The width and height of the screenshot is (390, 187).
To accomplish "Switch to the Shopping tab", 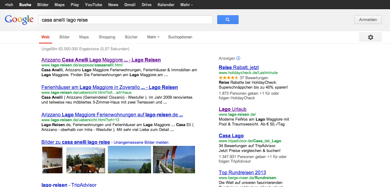I will coord(107,37).
